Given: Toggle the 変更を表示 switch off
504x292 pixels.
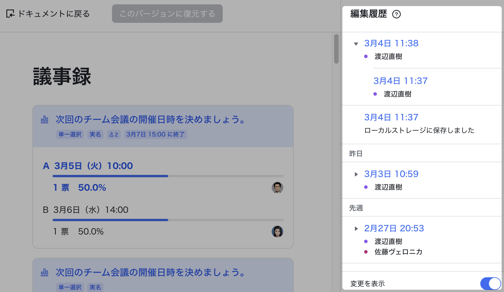Looking at the screenshot, I should pyautogui.click(x=490, y=283).
